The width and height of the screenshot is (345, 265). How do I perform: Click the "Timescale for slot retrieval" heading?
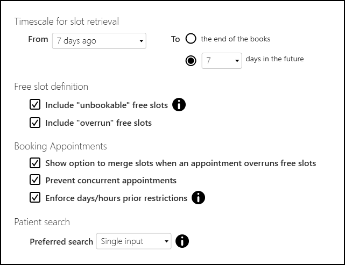point(67,22)
